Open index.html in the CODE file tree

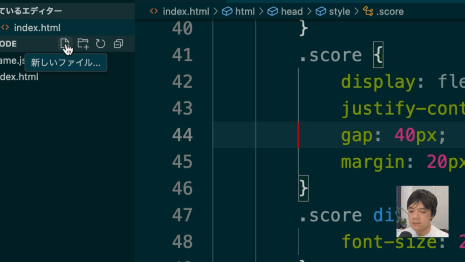pyautogui.click(x=19, y=77)
